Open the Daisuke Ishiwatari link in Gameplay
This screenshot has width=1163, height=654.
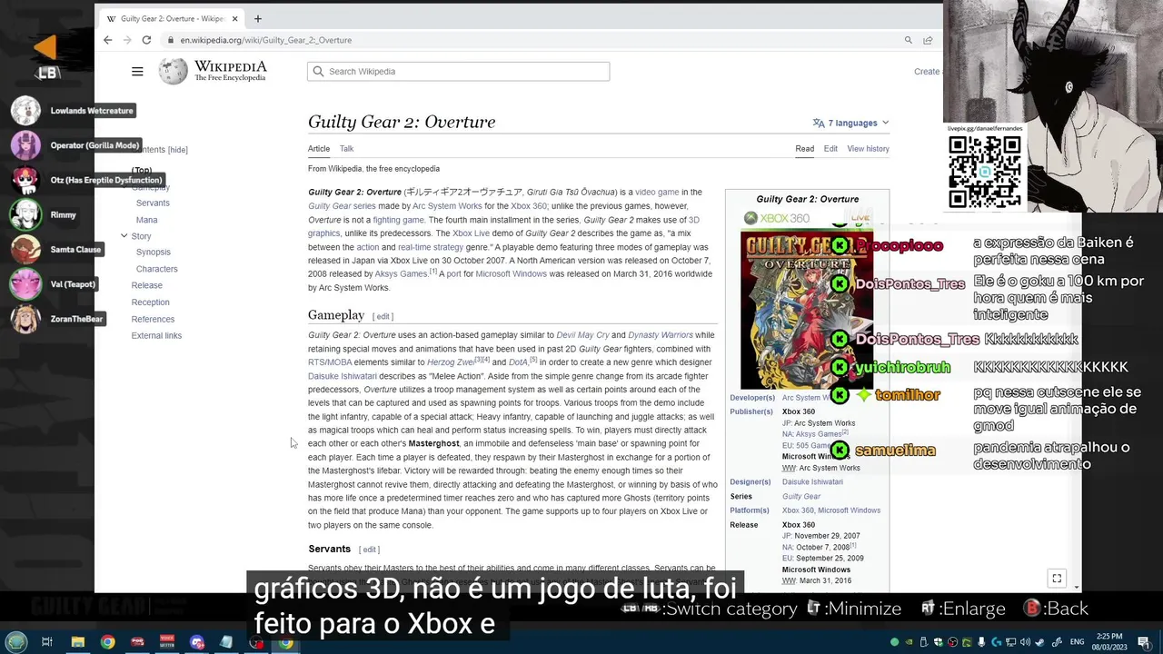[342, 376]
